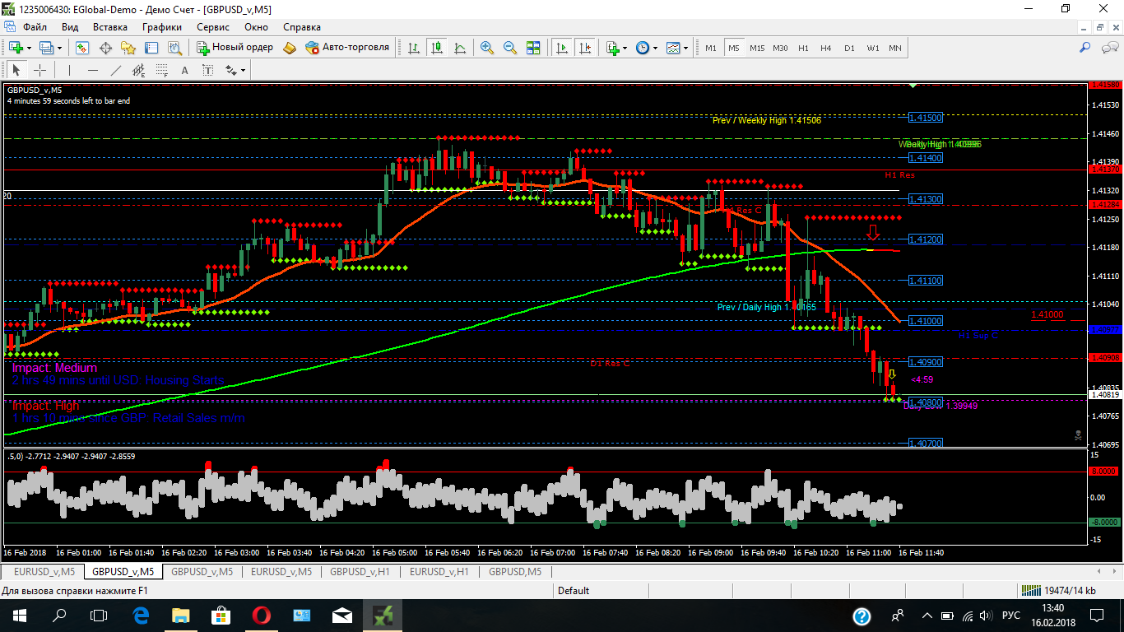Switch timeframe to M15

tap(756, 48)
